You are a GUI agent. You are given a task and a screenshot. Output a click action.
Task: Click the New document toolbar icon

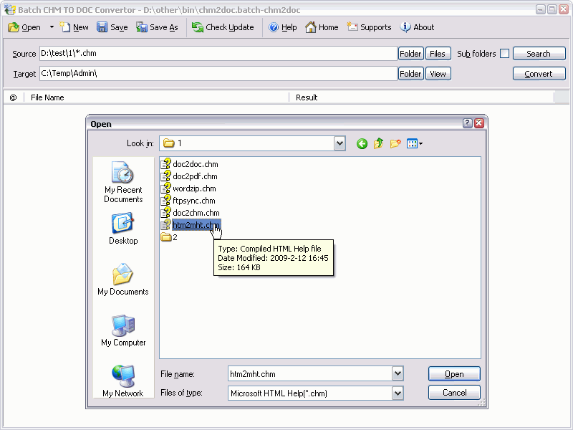[x=64, y=27]
